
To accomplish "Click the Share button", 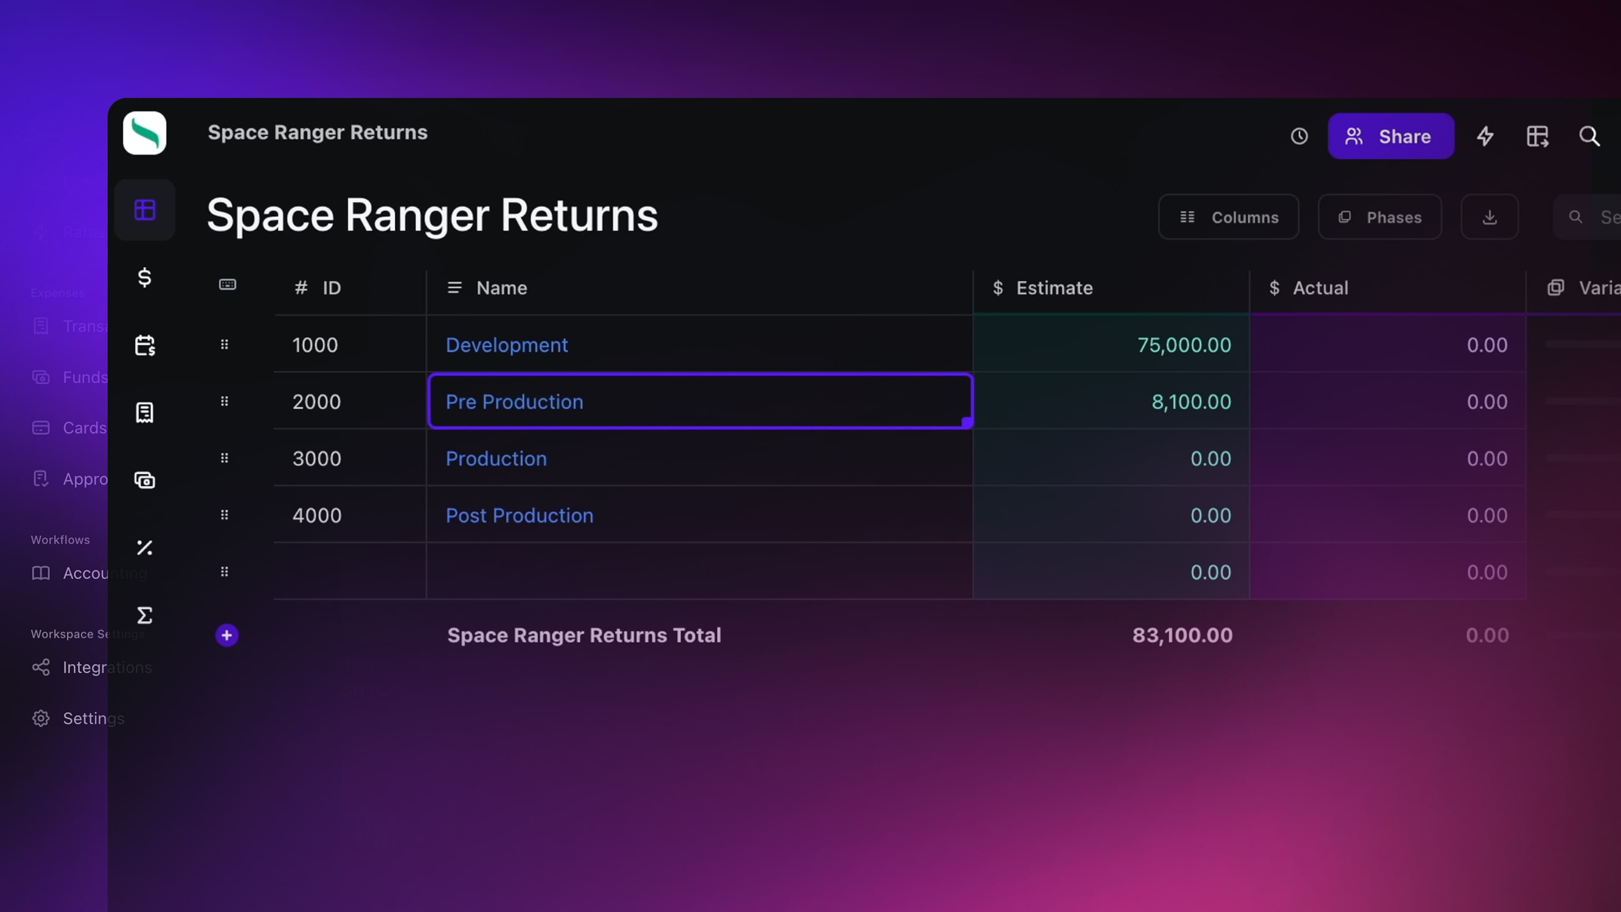I will (1391, 136).
